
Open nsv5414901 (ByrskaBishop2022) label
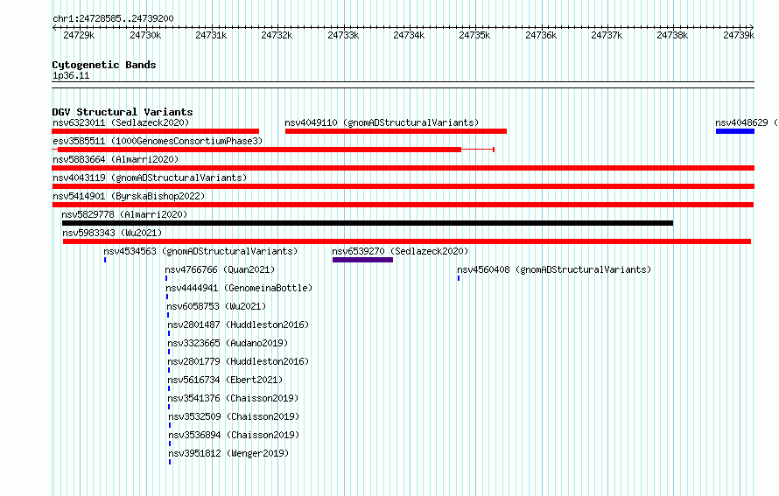pyautogui.click(x=129, y=196)
